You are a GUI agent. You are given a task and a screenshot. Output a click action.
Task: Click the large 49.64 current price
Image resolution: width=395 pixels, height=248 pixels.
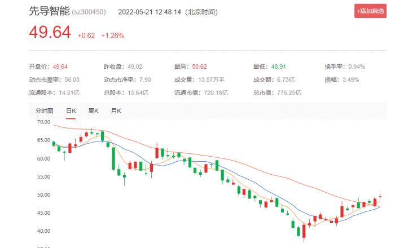click(50, 33)
